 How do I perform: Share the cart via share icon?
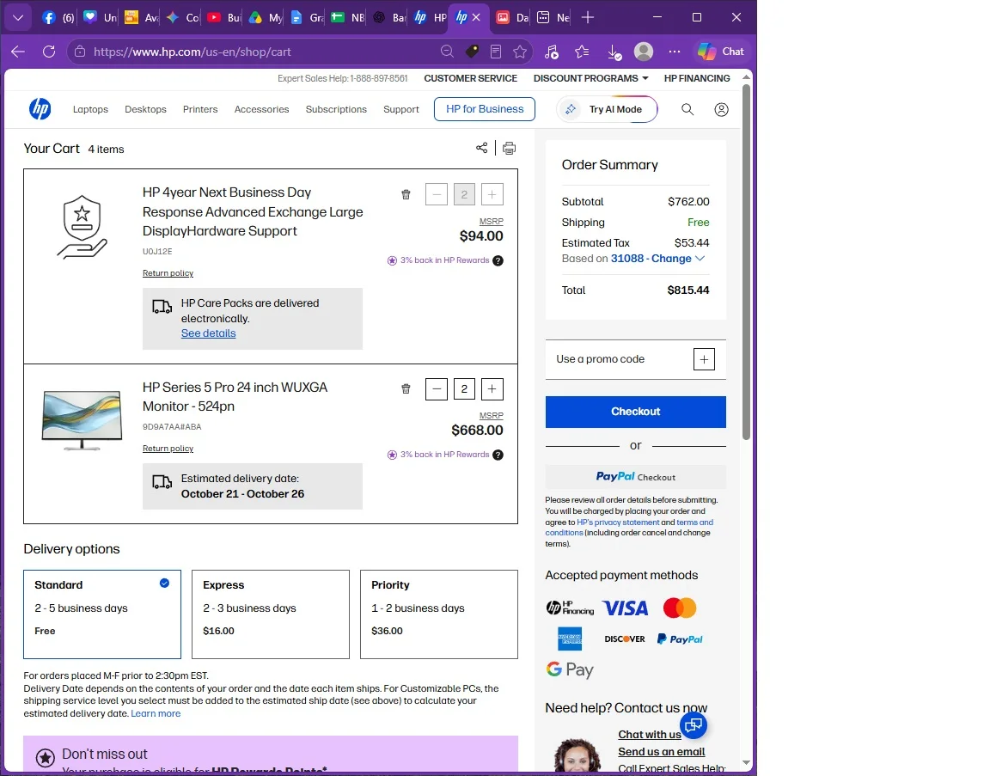pos(482,148)
